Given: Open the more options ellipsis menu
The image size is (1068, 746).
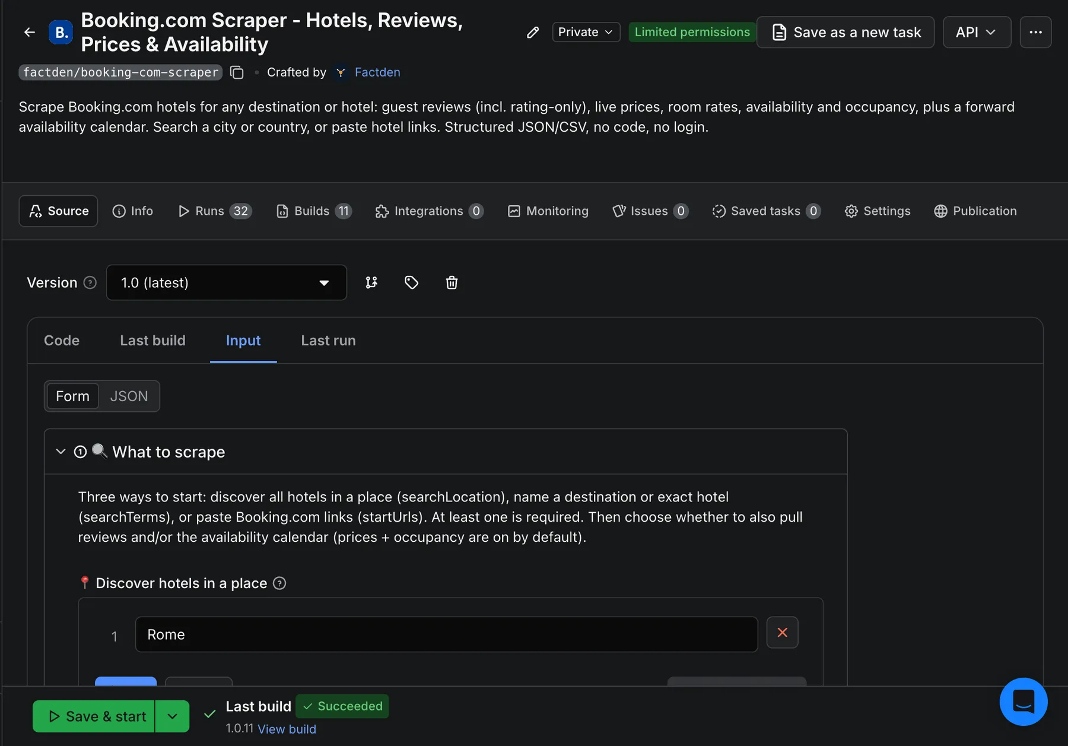Looking at the screenshot, I should 1035,32.
